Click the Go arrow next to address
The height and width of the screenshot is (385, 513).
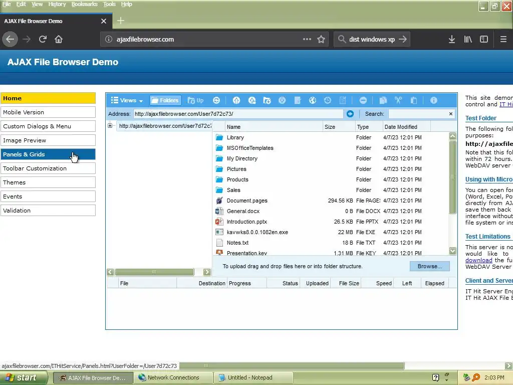click(350, 114)
